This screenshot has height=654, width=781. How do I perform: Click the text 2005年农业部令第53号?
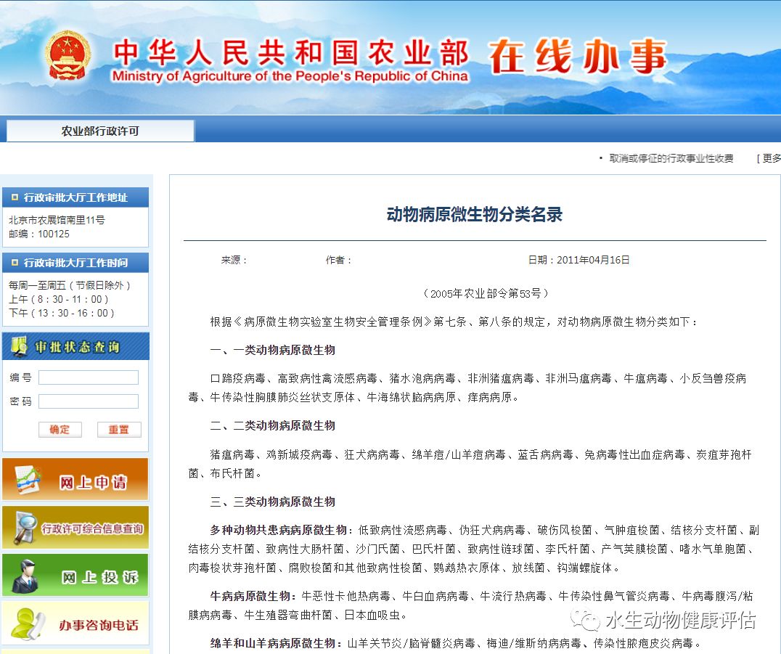click(x=486, y=293)
